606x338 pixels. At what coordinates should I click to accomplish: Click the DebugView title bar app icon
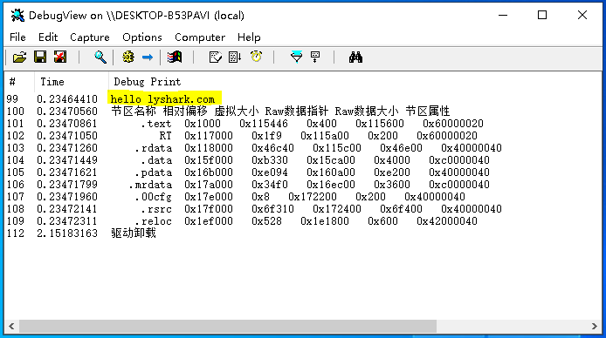(x=17, y=16)
